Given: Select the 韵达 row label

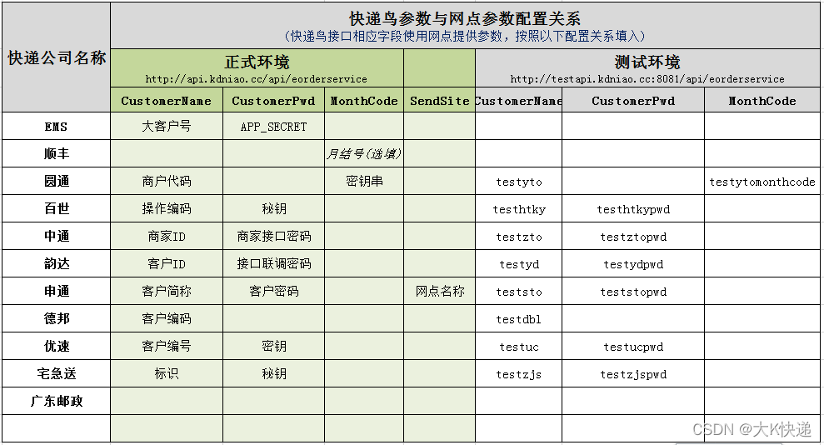Looking at the screenshot, I should point(56,263).
